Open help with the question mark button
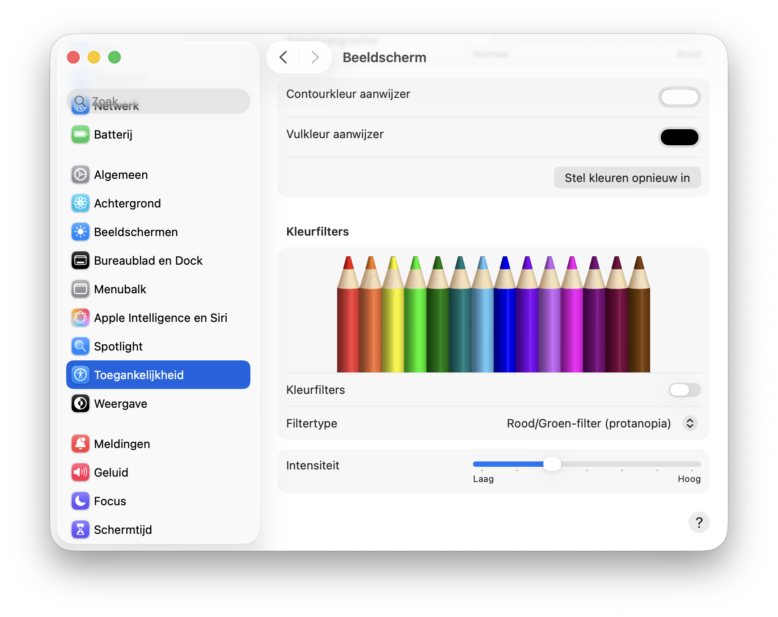 click(x=699, y=522)
